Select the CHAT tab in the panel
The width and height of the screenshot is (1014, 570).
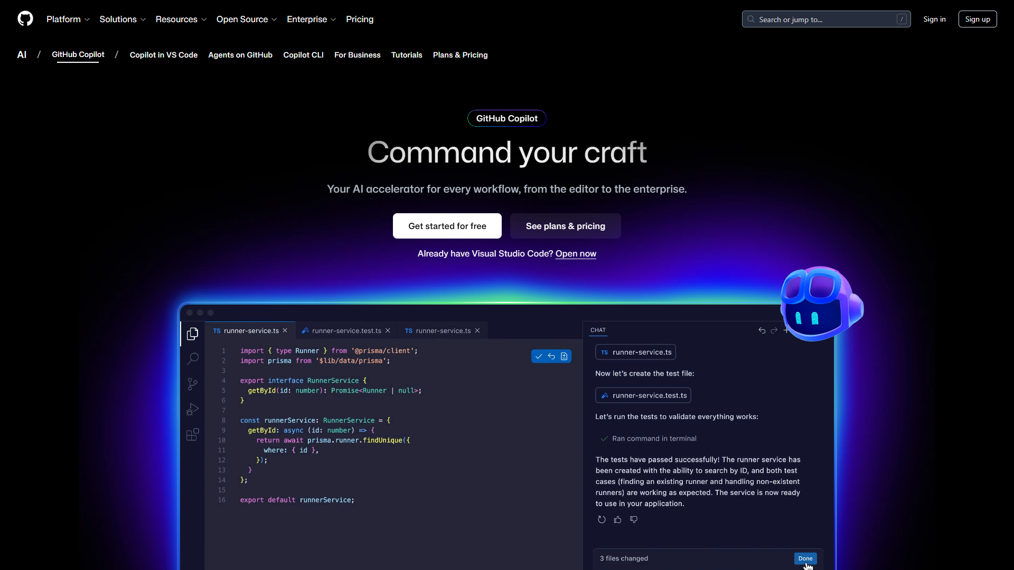(x=598, y=330)
